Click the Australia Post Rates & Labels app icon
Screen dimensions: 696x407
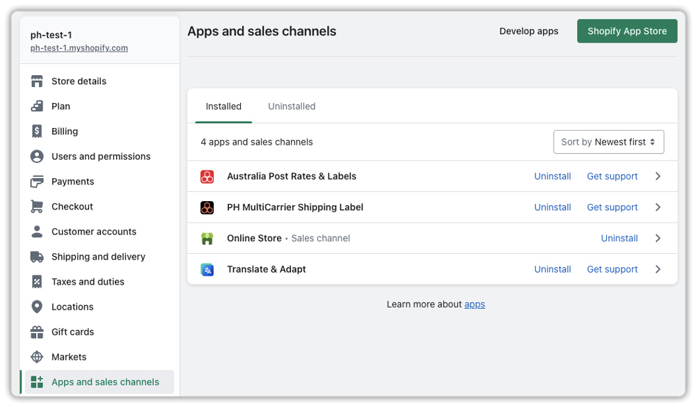(x=207, y=177)
